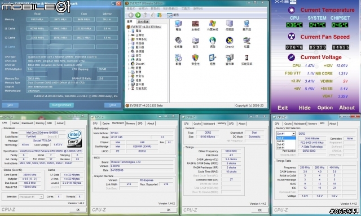This screenshot has width=361, height=216.
Task: Click Start Benchmark in Cache & Memory Benchmark
Action: (x=61, y=105)
